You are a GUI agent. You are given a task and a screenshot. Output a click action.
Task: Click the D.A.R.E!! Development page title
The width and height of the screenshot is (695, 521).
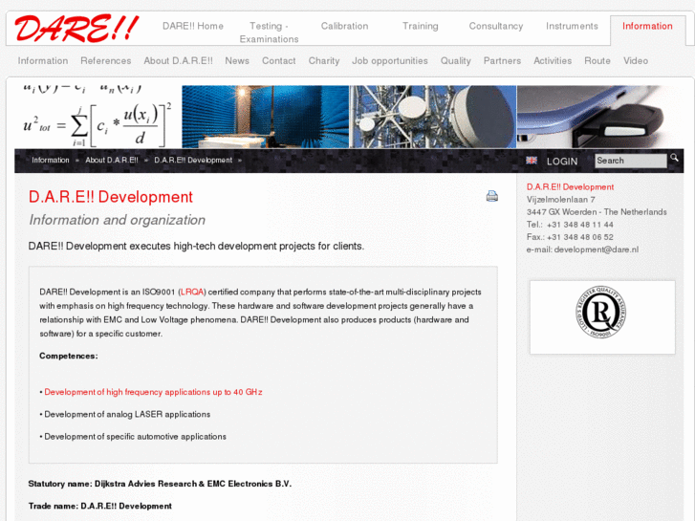111,197
